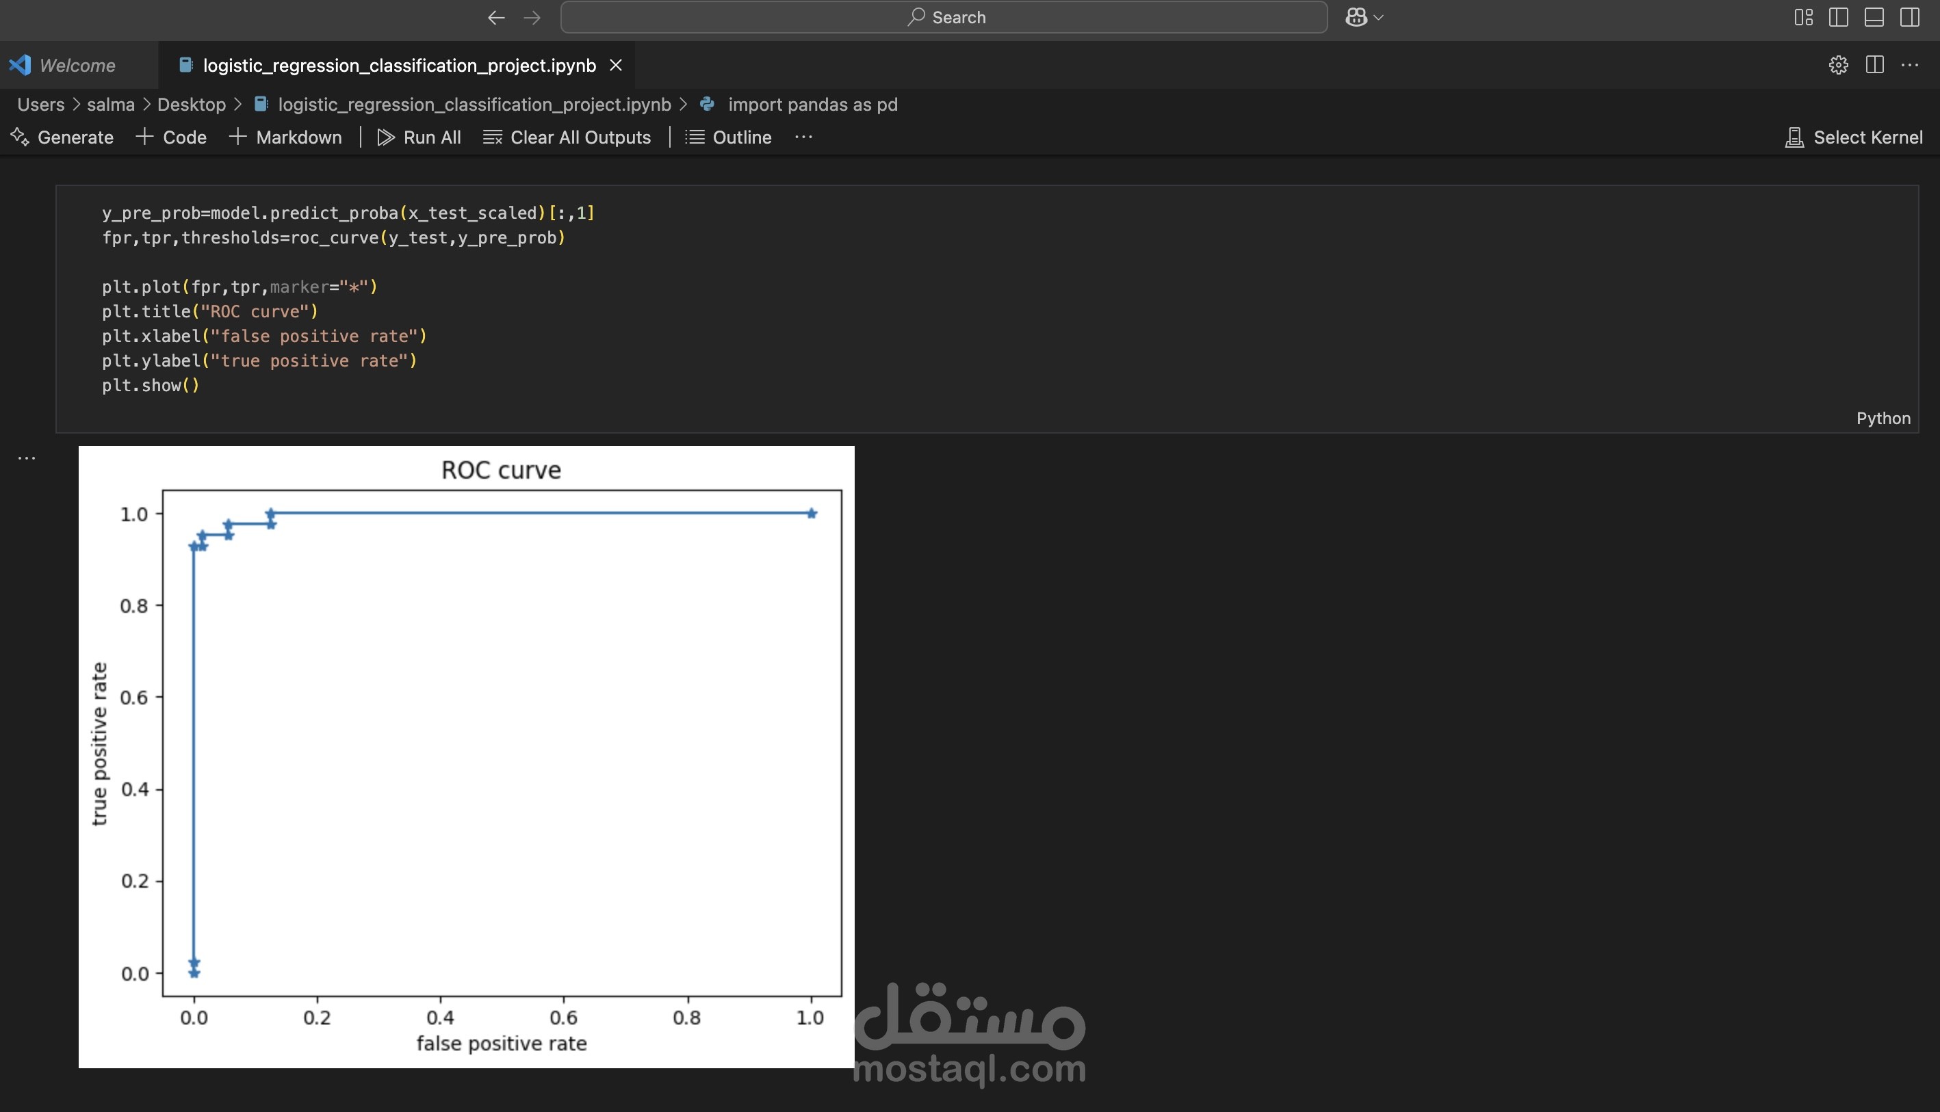Screen dimensions: 1940x1112
Task: Click the plt.title("ROC curve") line
Action: tap(209, 312)
